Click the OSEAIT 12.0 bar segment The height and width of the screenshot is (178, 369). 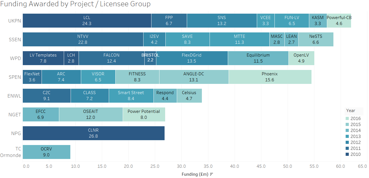point(91,114)
